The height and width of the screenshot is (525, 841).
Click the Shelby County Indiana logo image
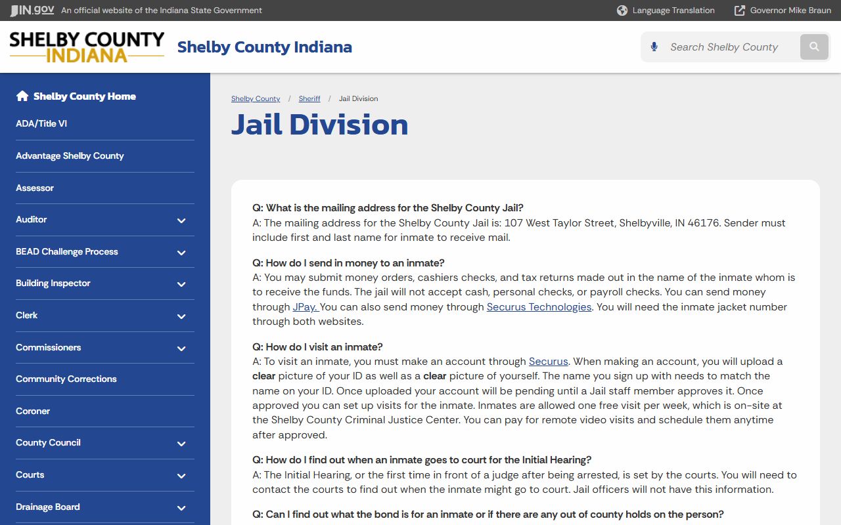point(87,47)
